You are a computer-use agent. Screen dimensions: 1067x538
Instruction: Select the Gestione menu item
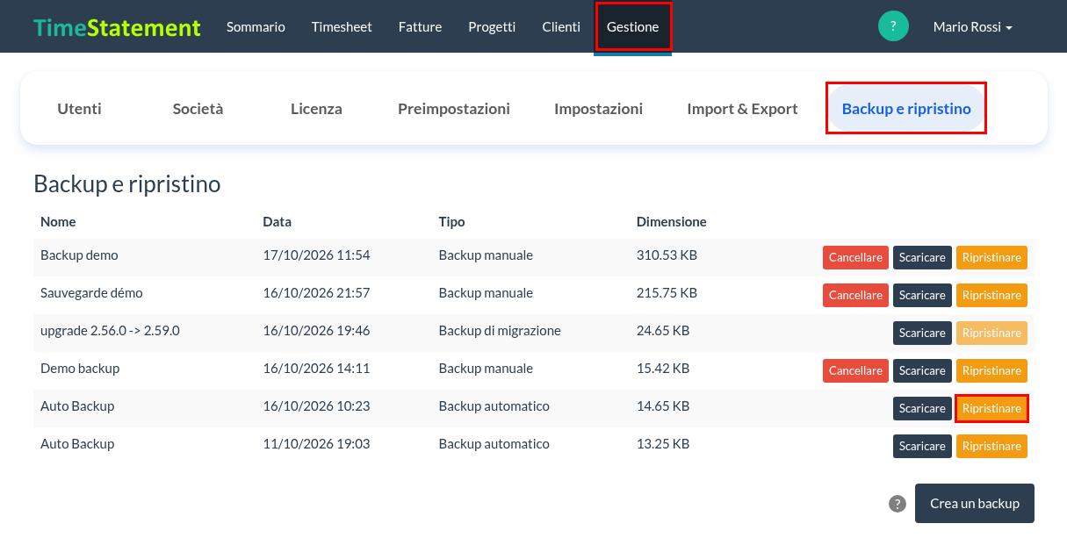pyautogui.click(x=633, y=27)
